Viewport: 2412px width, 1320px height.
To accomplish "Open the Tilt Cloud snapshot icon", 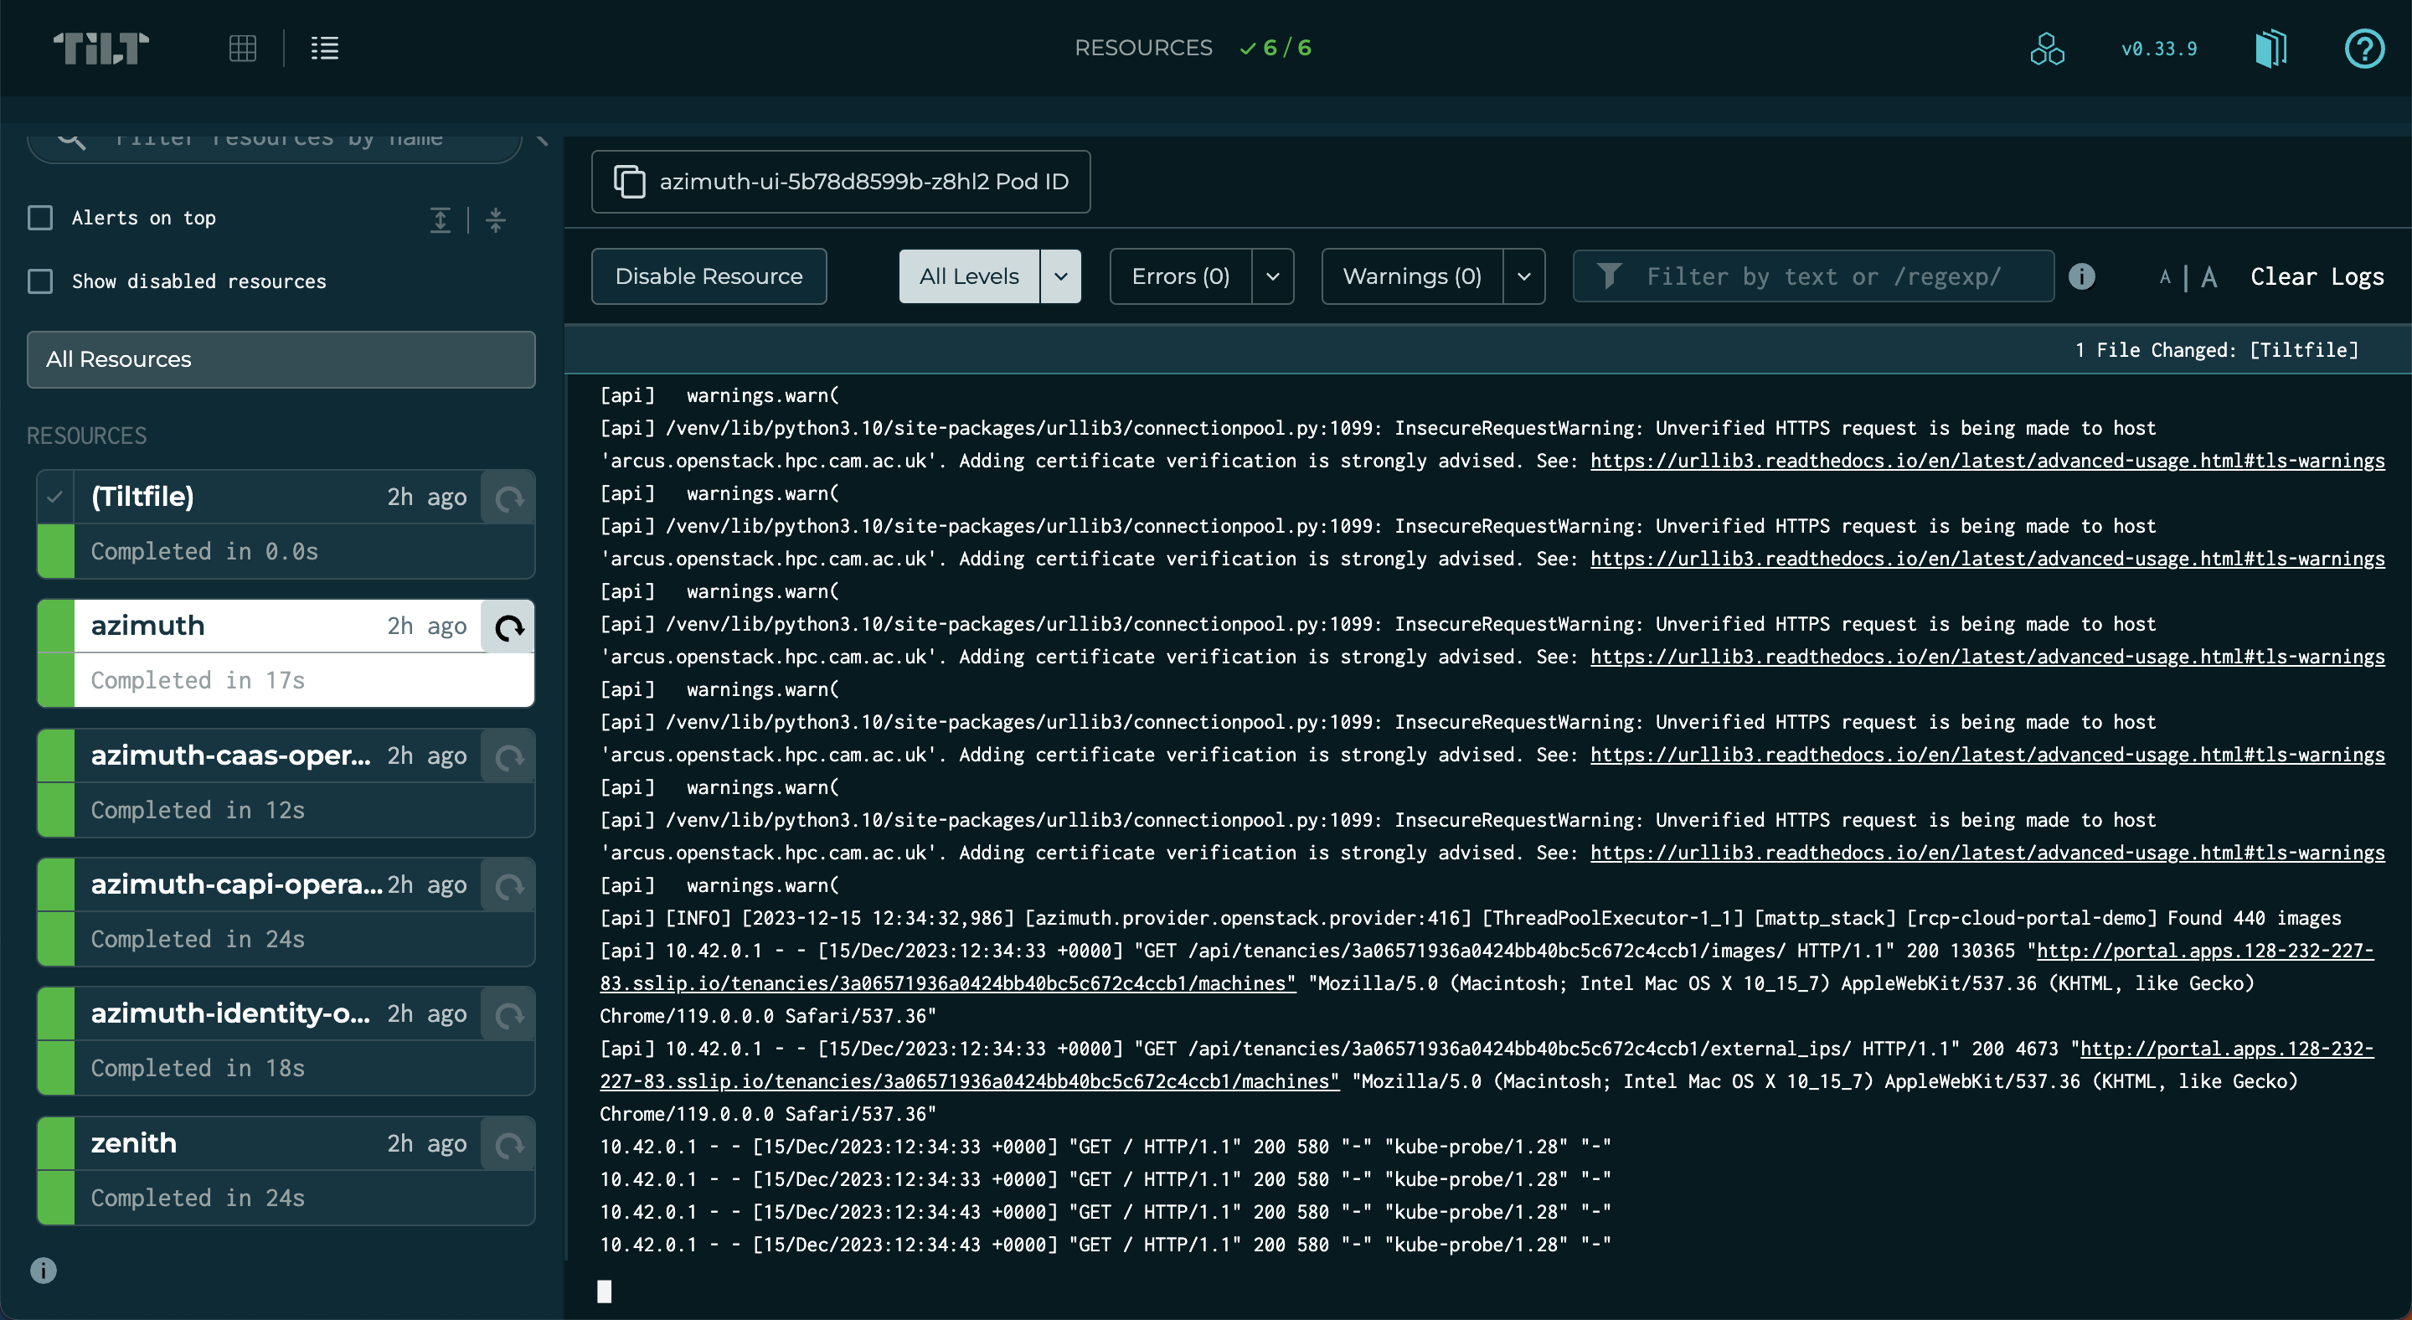I will (2047, 48).
